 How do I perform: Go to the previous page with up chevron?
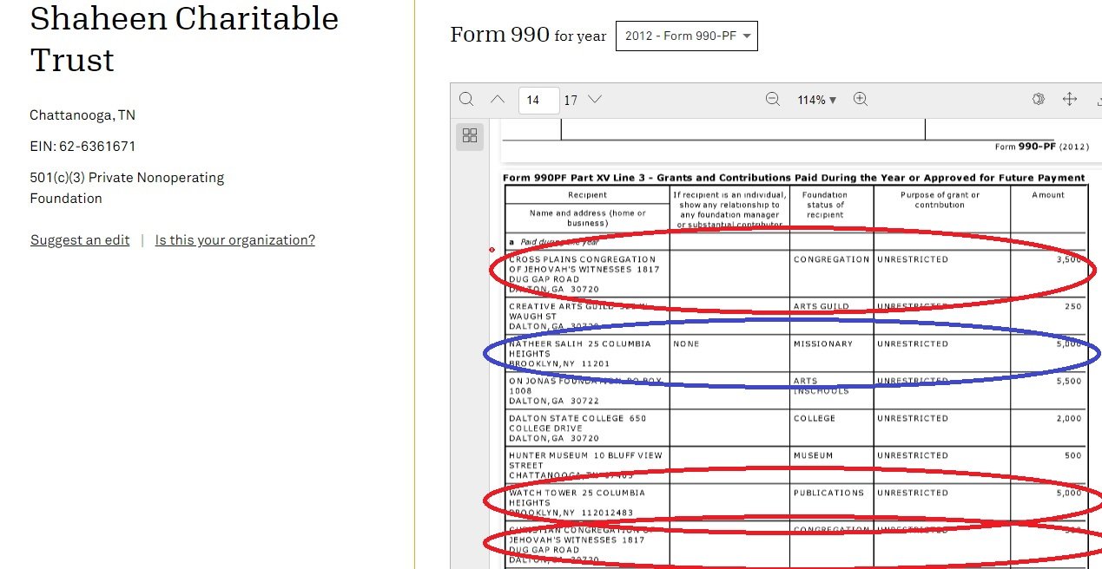pyautogui.click(x=497, y=100)
